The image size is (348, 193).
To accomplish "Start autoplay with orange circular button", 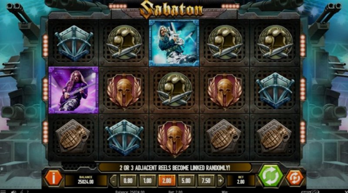I will click(295, 178).
